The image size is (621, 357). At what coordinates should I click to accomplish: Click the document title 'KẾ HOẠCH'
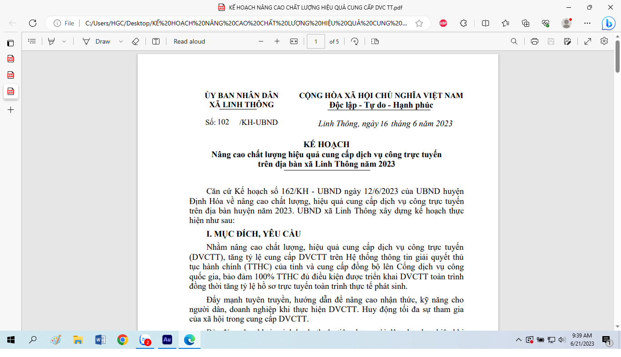(326, 144)
